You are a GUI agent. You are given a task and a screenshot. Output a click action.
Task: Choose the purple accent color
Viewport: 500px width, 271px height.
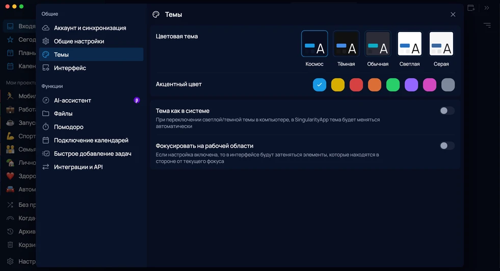coord(411,84)
